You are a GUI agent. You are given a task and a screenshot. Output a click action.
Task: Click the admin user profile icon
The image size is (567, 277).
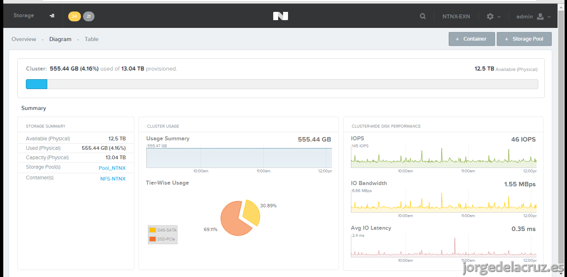pyautogui.click(x=540, y=16)
